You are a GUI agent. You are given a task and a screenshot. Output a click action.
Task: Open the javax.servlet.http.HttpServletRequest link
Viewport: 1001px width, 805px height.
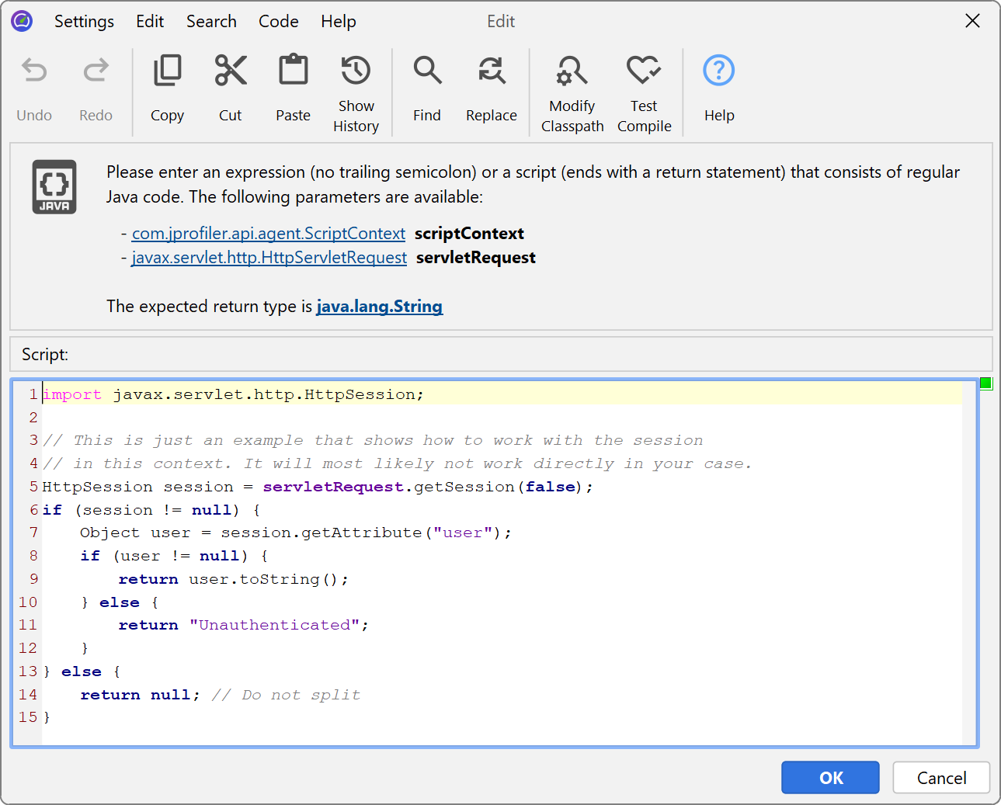[269, 258]
